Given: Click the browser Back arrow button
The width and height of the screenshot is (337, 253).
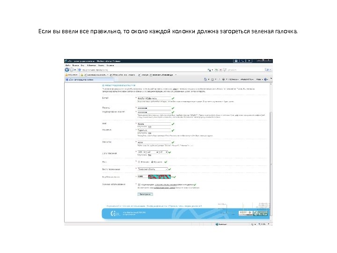Looking at the screenshot, I should 67,70.
